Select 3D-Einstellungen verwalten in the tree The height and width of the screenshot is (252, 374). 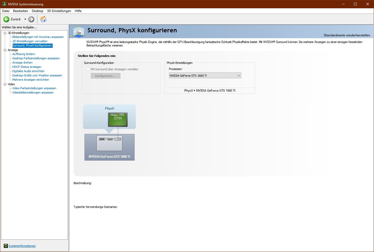click(30, 41)
